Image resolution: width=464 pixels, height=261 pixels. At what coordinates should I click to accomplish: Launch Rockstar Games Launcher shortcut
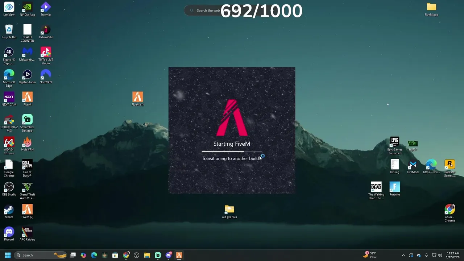pos(450,168)
